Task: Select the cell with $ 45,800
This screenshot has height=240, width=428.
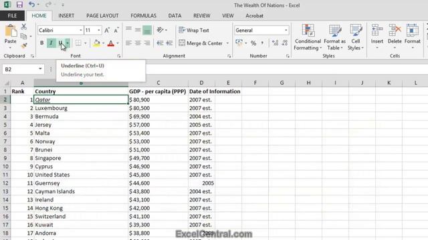Action: 158,175
